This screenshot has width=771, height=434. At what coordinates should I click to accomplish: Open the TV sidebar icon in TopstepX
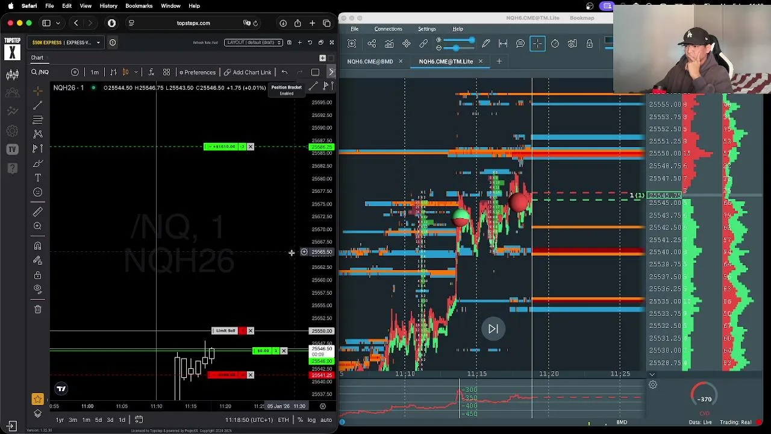(x=12, y=149)
